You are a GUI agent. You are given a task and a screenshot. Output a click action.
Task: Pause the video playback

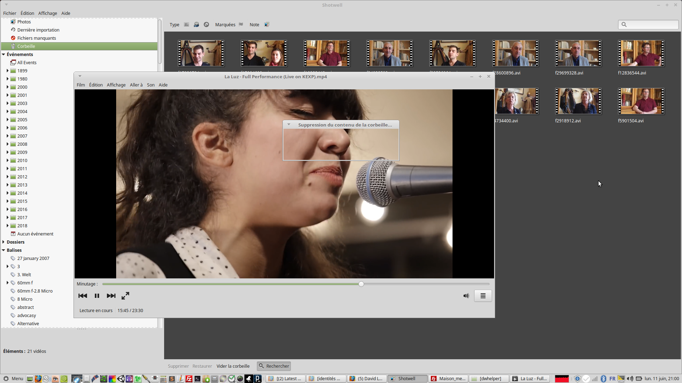[x=97, y=296]
